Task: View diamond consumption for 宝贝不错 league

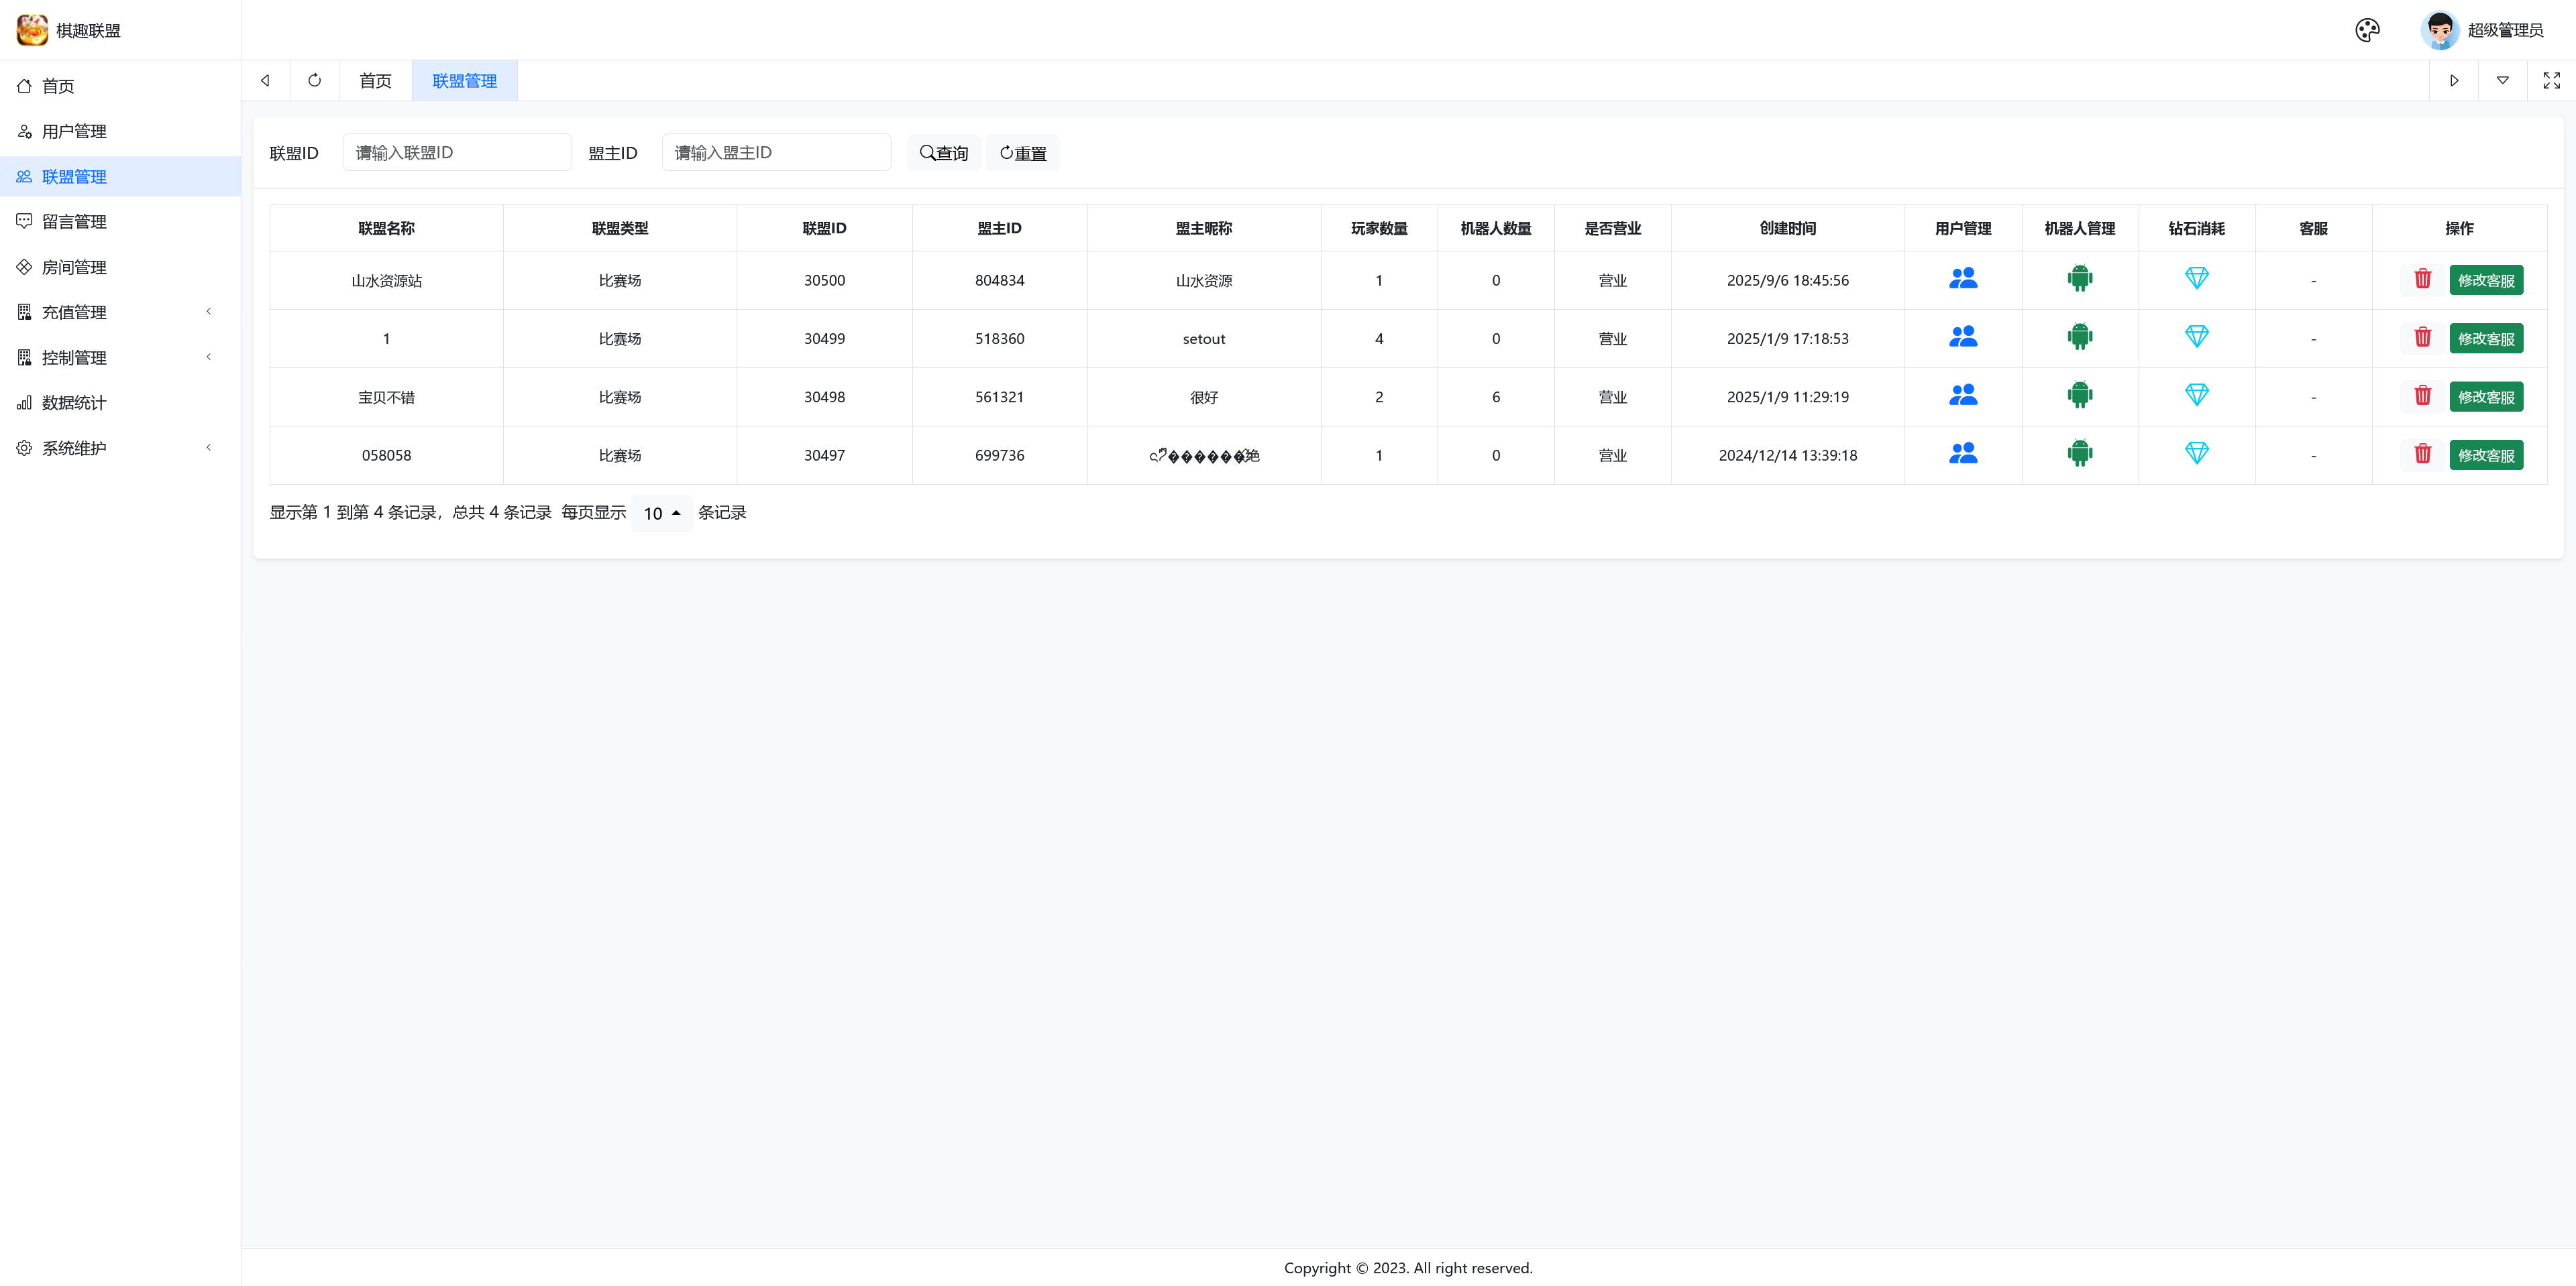Action: click(x=2196, y=396)
